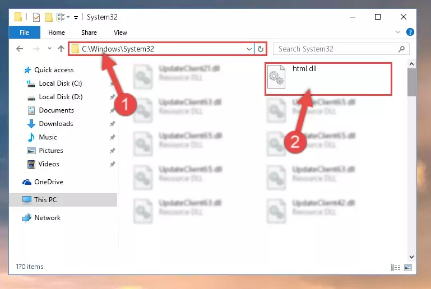The width and height of the screenshot is (431, 289).
Task: Open Local Disk (D:) in sidebar
Action: [x=61, y=97]
